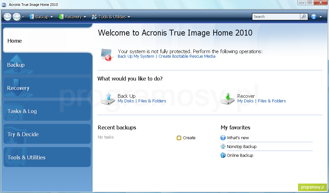Go back with the Back arrow button
329x193 pixels.
point(7,17)
